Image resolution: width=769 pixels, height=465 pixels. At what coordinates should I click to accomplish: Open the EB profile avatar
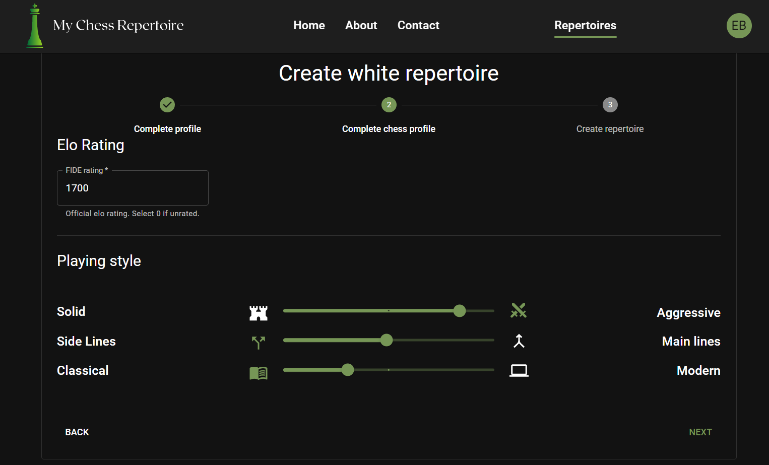coord(739,26)
